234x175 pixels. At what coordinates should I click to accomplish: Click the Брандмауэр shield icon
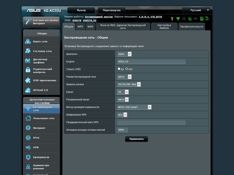28,157
